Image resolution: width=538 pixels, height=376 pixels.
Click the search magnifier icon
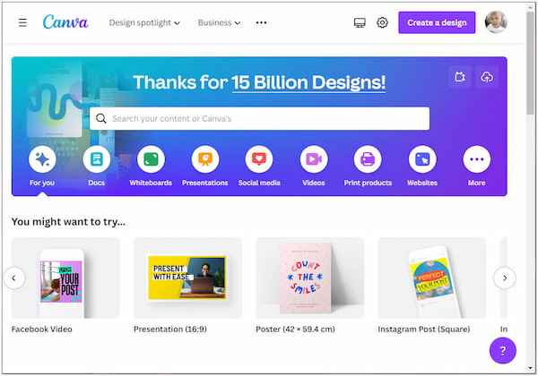click(x=100, y=118)
